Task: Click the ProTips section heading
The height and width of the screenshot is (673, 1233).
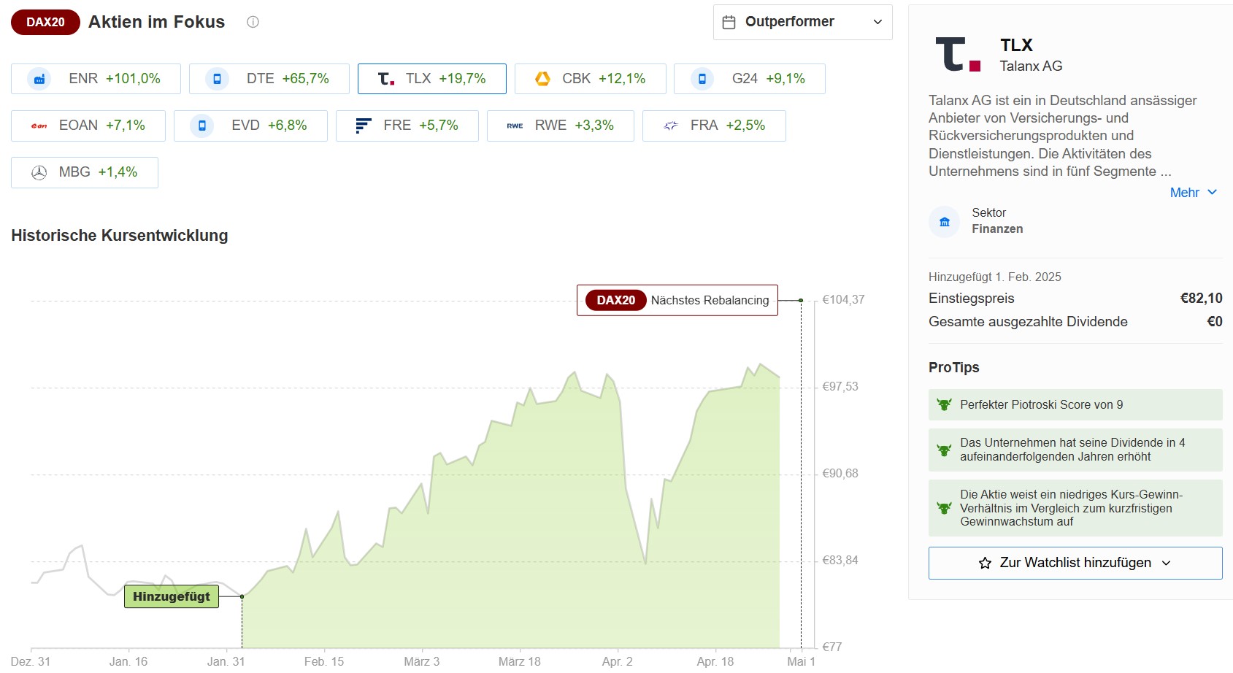Action: coord(954,367)
